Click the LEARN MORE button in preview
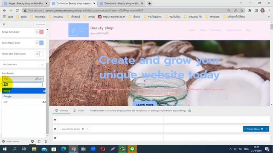Viewport: 273px width, 153px height. point(145,104)
